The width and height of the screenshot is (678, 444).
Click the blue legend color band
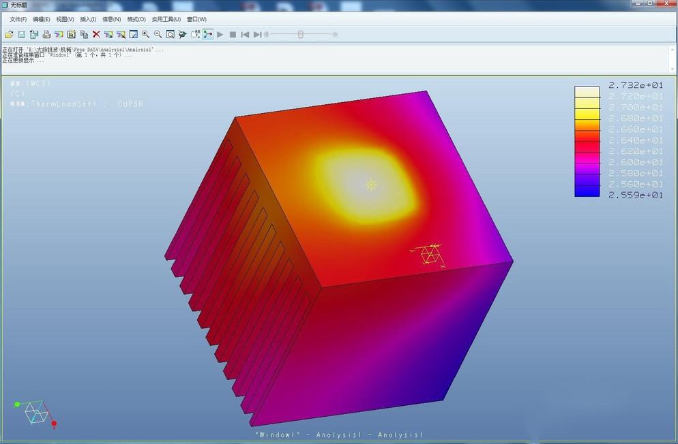point(587,191)
